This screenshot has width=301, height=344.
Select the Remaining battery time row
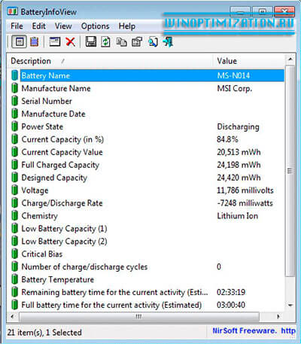[147, 292]
